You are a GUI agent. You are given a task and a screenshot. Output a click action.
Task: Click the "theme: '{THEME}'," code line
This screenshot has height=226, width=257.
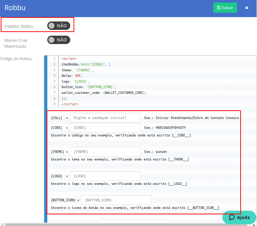[x=78, y=70]
